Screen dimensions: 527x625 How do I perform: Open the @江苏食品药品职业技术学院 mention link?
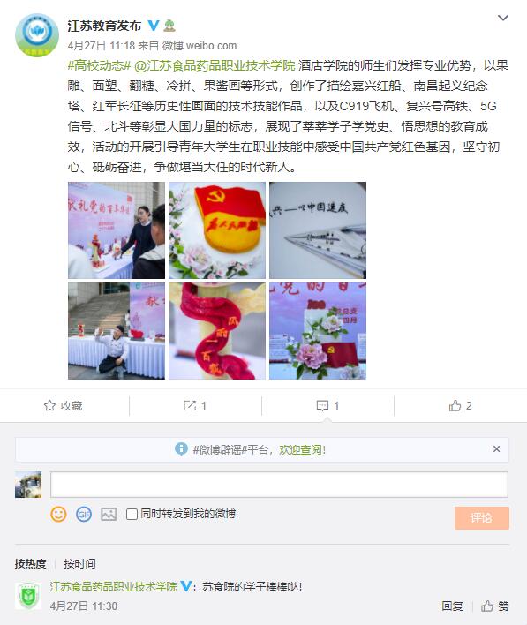215,65
